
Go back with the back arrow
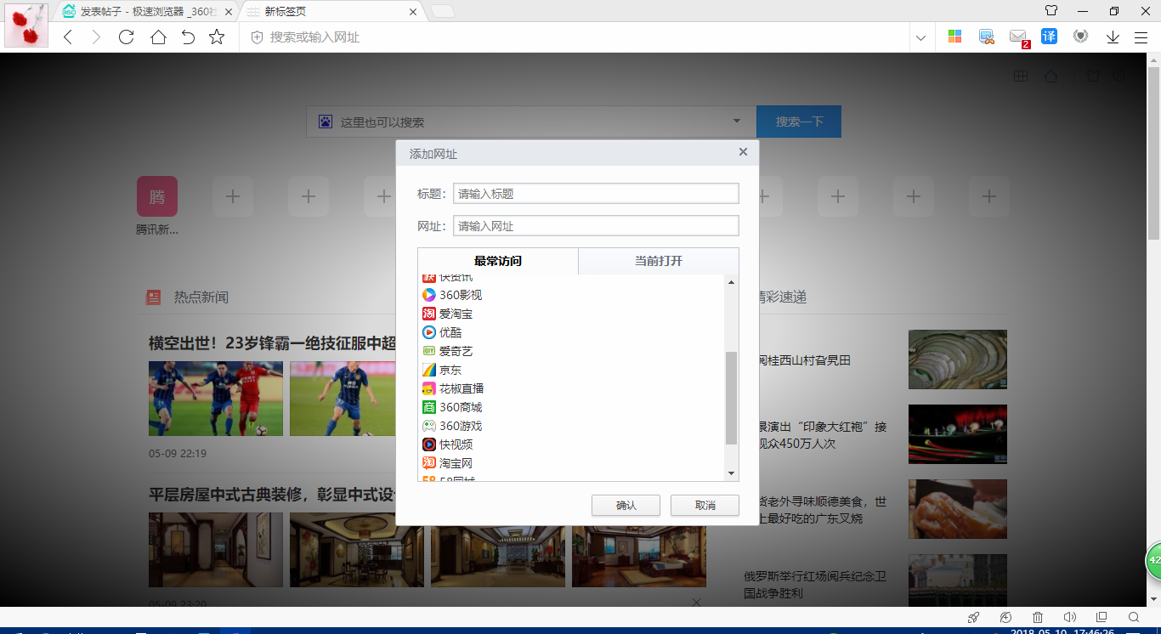pos(69,37)
